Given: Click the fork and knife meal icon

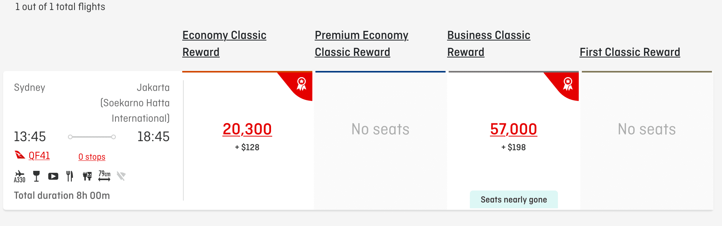Looking at the screenshot, I should (69, 176).
